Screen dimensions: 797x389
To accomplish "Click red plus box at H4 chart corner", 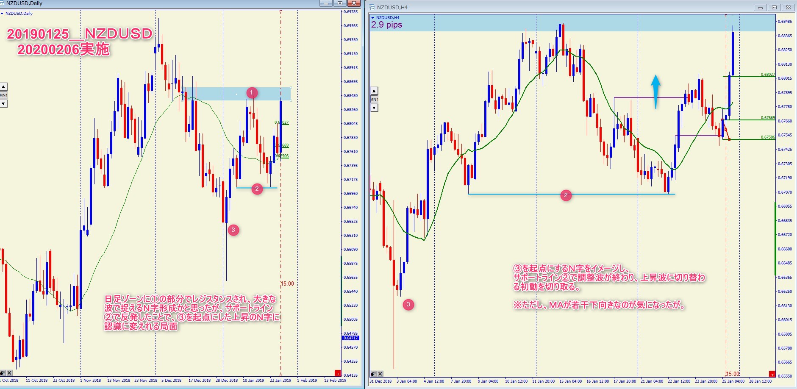I will click(772, 374).
